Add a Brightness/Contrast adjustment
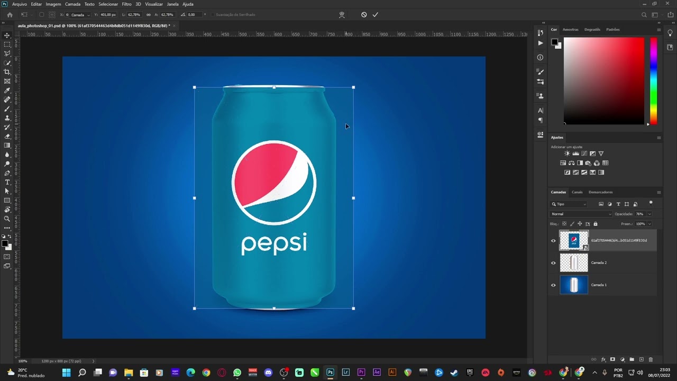677x381 pixels. tap(567, 153)
